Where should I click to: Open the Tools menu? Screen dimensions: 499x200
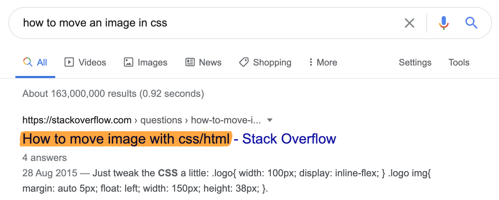tap(459, 62)
